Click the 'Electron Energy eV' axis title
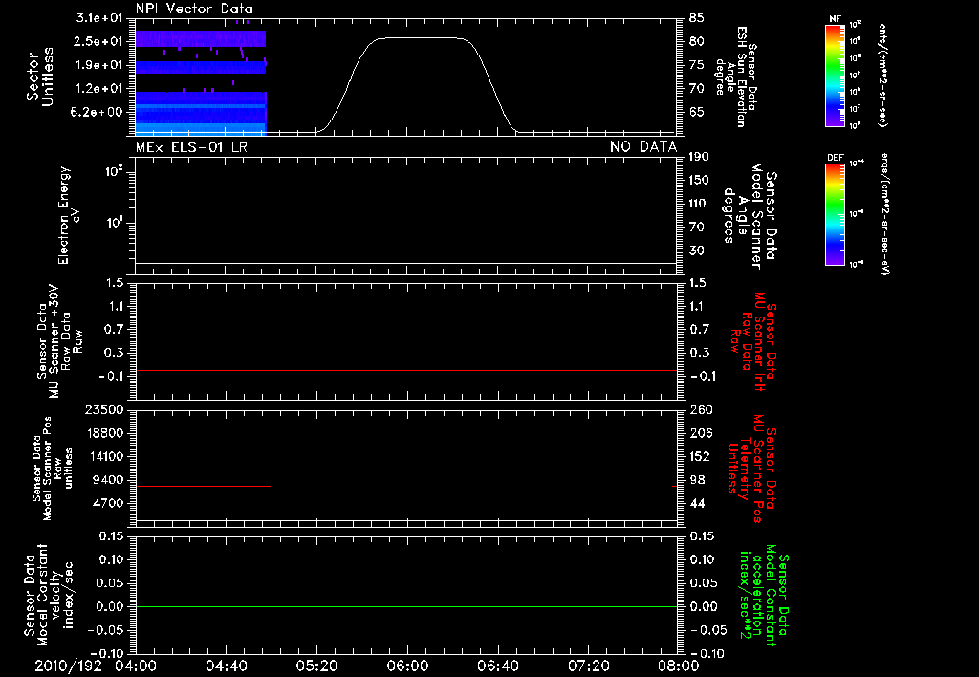 69,215
